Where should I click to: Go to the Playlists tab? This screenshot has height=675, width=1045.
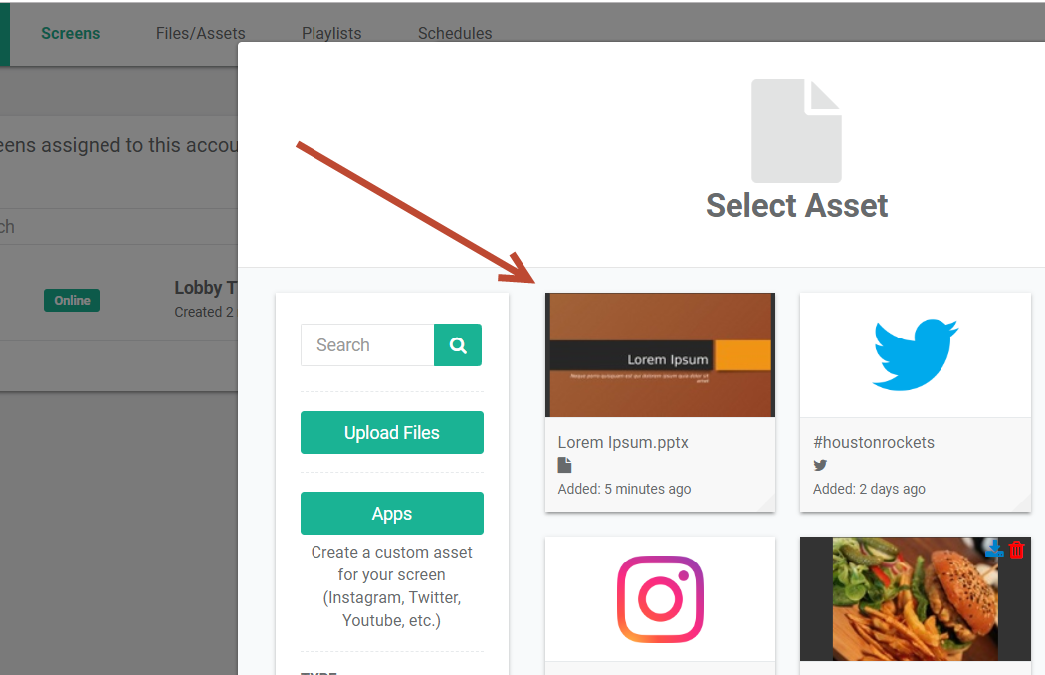point(331,33)
